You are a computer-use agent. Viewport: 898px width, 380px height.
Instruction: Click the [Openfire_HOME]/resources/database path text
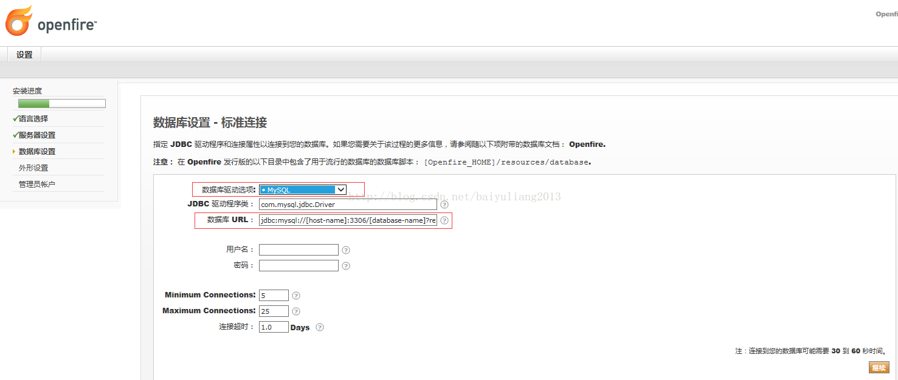(x=507, y=162)
